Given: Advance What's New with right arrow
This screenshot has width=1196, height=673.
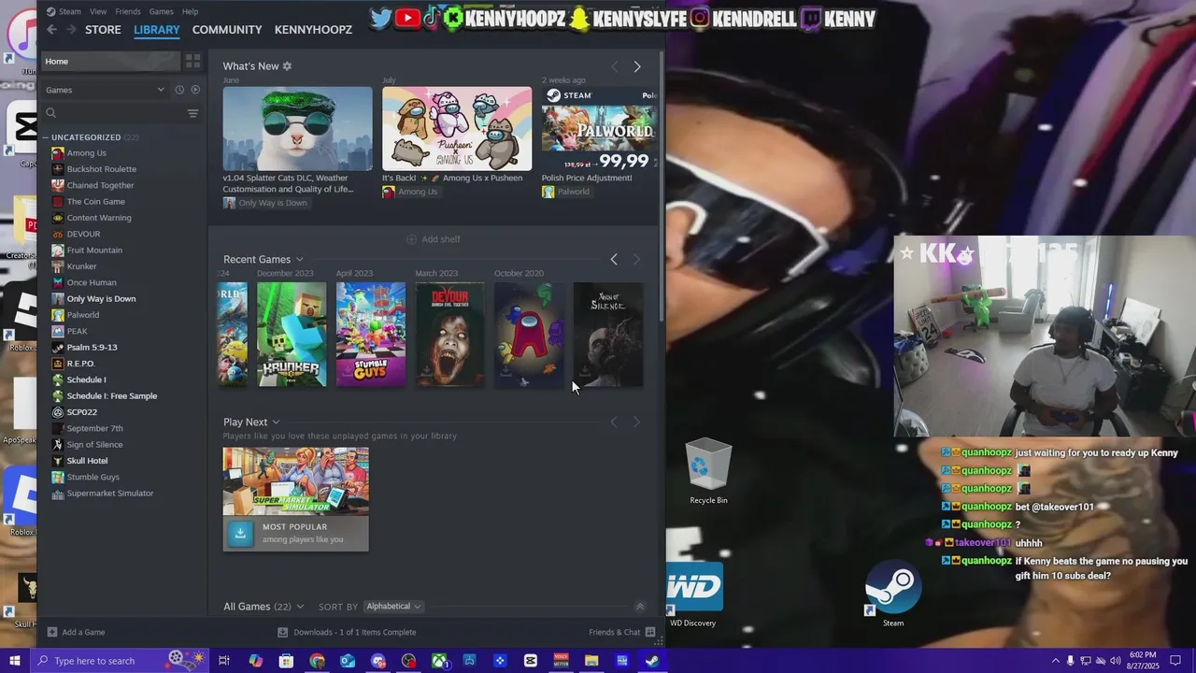Looking at the screenshot, I should point(637,66).
